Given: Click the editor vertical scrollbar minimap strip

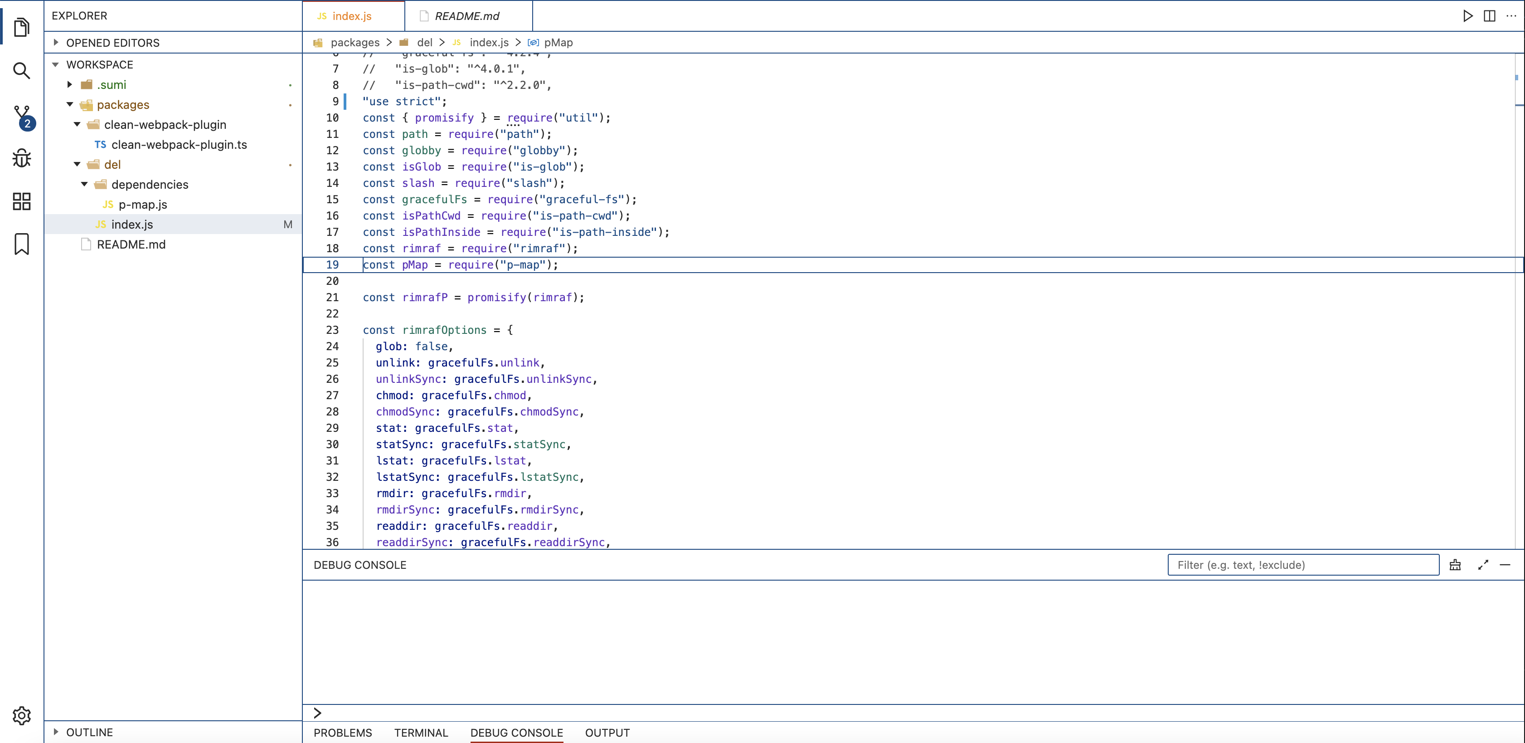Looking at the screenshot, I should point(1519,300).
